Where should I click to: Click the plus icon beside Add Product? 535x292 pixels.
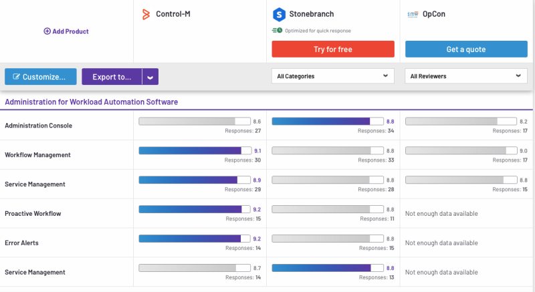pyautogui.click(x=47, y=31)
